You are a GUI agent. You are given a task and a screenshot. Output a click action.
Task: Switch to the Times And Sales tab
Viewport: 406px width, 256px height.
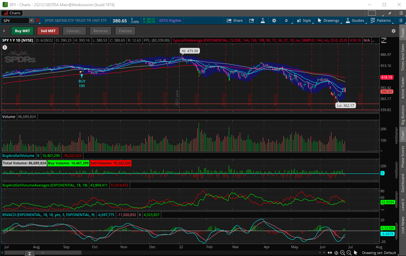point(403,57)
